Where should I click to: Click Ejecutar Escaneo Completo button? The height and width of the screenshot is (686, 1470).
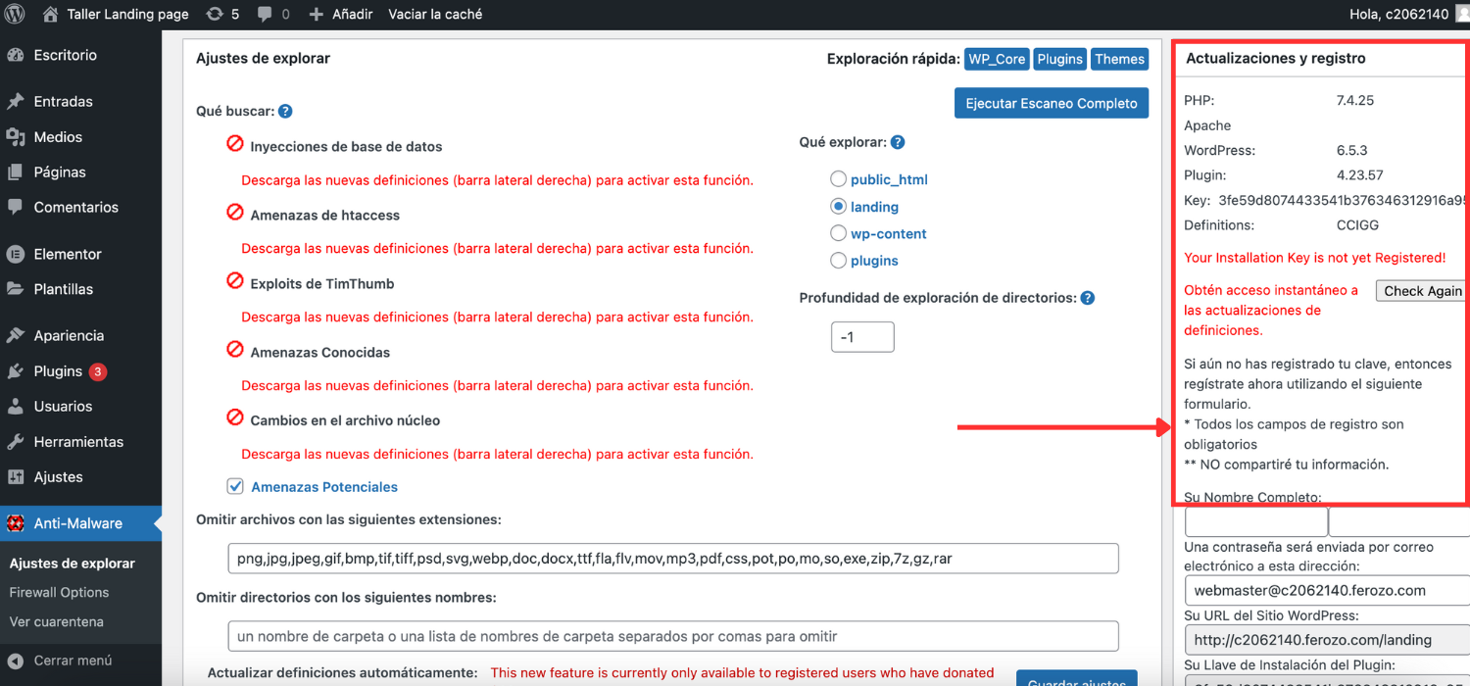[x=1051, y=103]
